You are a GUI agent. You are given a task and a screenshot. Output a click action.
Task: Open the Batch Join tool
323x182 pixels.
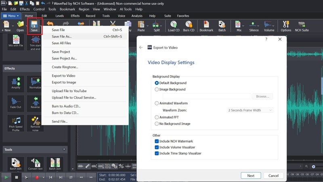[55, 164]
